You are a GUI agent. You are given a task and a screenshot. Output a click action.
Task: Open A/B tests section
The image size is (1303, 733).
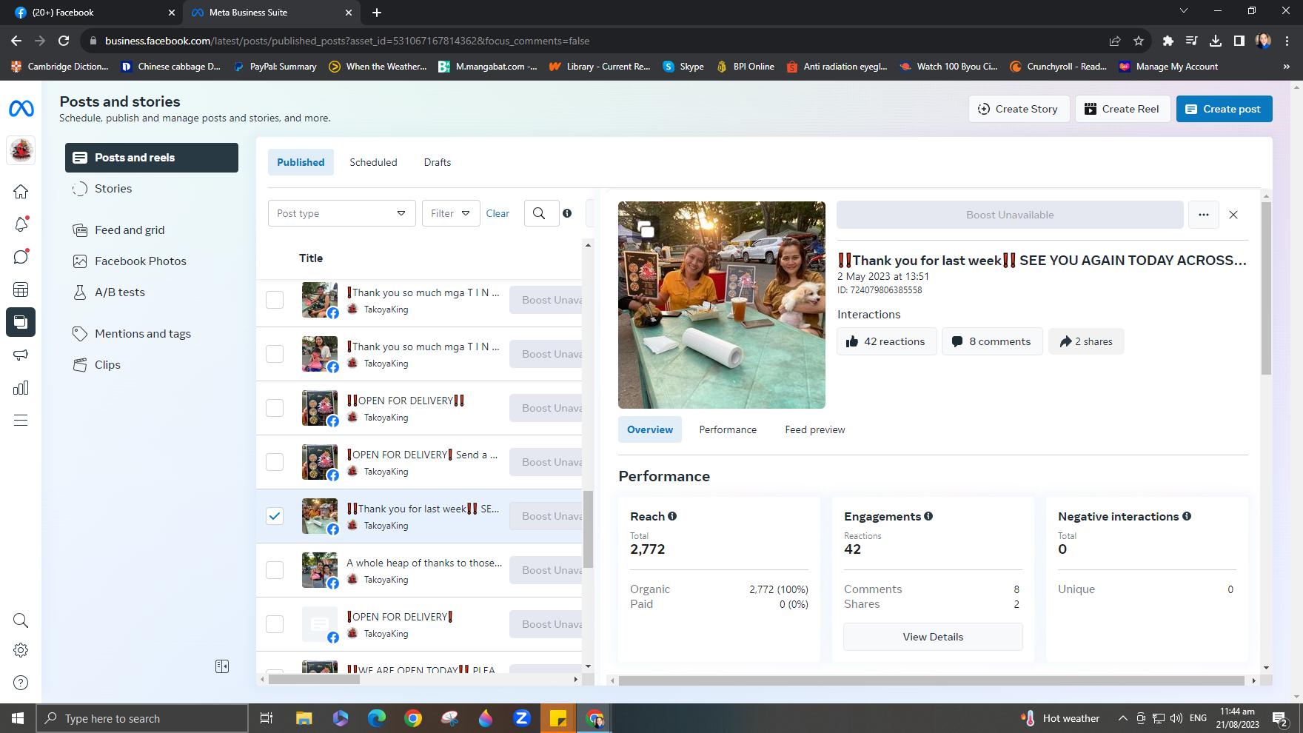[152, 292]
